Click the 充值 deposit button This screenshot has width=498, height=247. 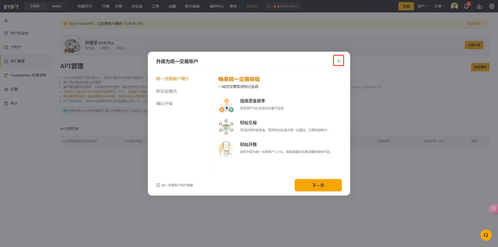(x=406, y=6)
